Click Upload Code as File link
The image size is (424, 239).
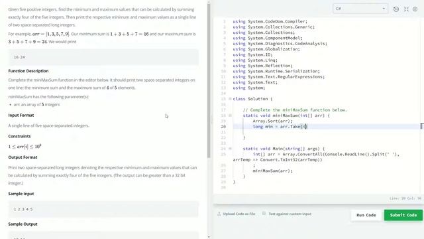(239, 214)
